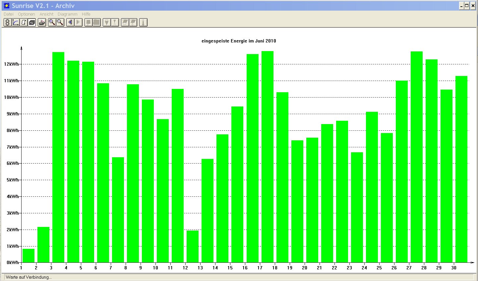Click the 10kWh y-axis label

tap(11, 97)
